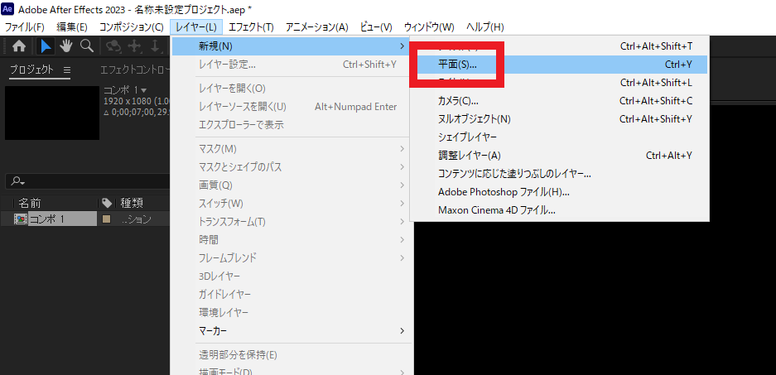Expand the 時間 submenu
This screenshot has height=375, width=776.
291,240
